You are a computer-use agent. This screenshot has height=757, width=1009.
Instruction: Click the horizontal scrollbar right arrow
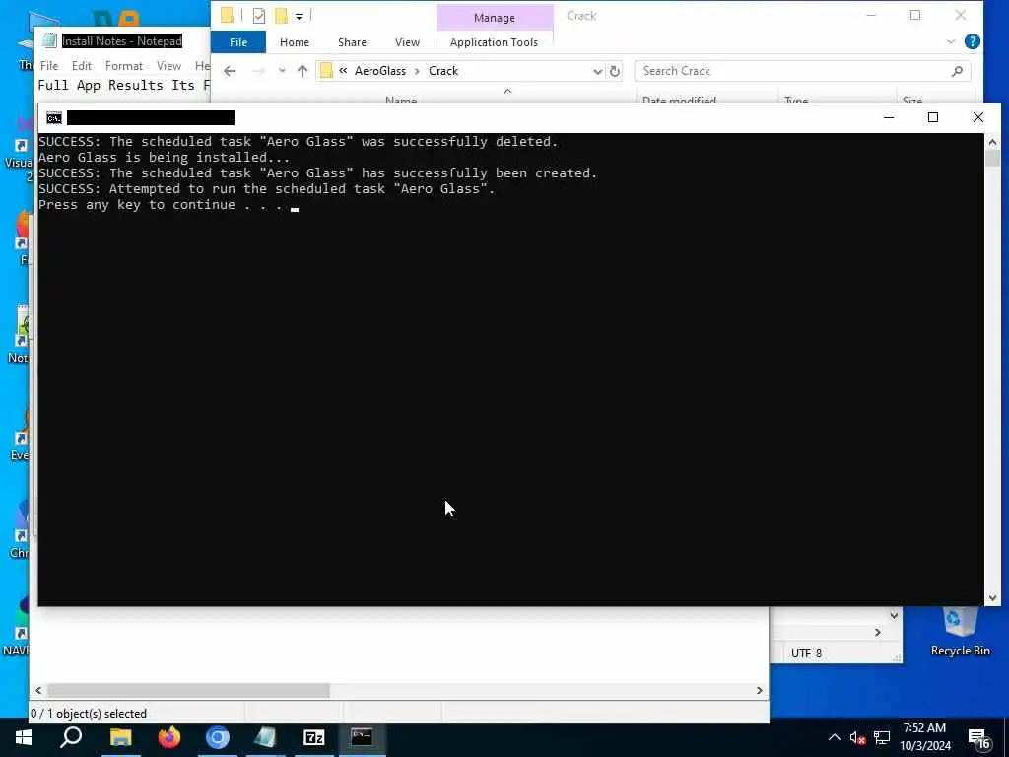click(x=760, y=690)
